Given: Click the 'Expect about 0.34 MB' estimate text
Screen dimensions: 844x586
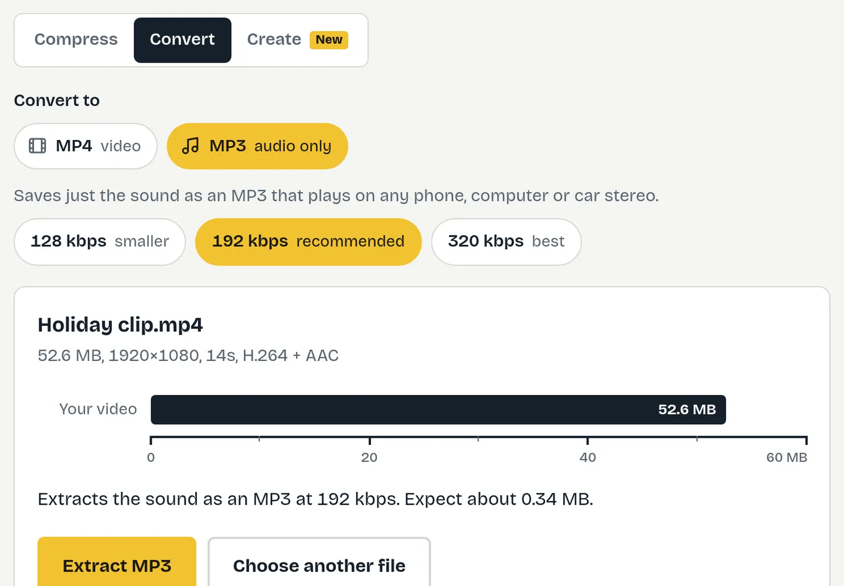Looking at the screenshot, I should (499, 499).
